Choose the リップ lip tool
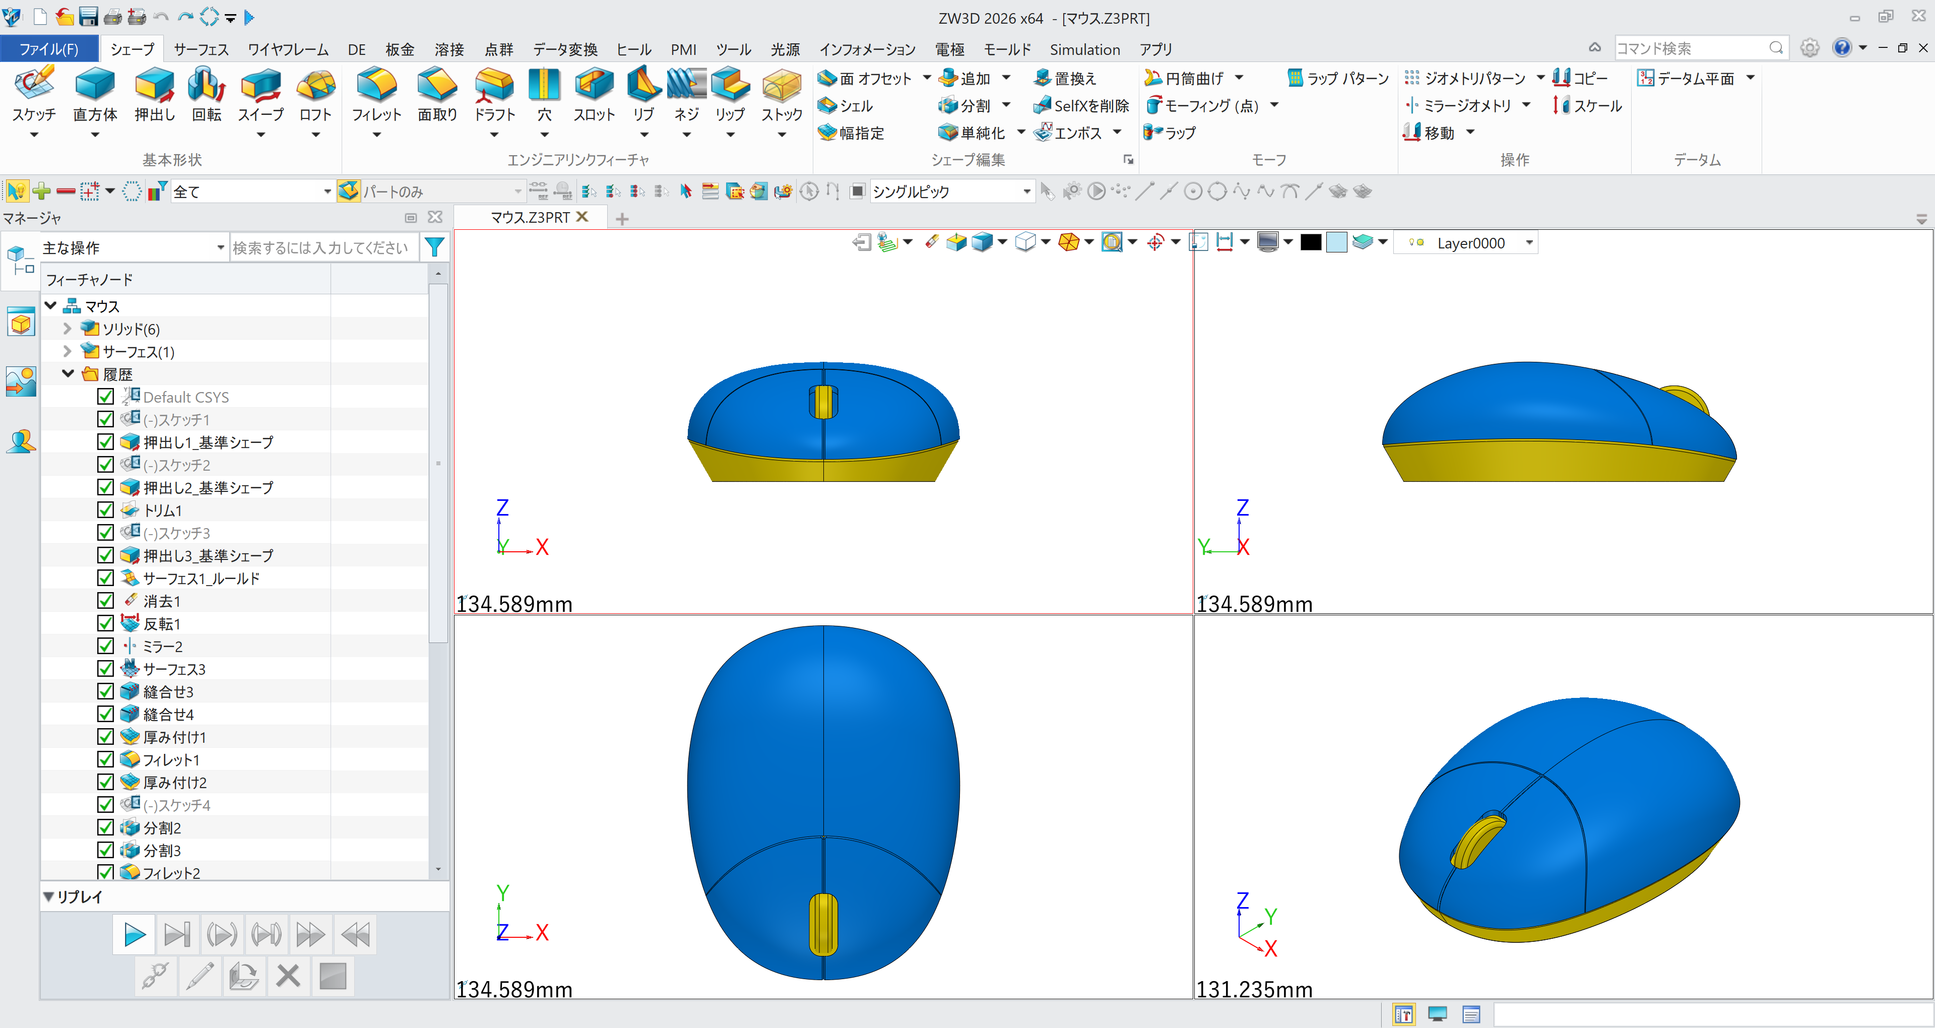The width and height of the screenshot is (1935, 1028). tap(730, 95)
